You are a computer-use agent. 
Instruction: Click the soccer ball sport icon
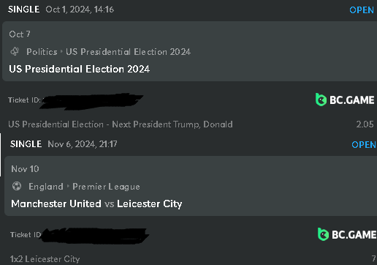coord(17,186)
